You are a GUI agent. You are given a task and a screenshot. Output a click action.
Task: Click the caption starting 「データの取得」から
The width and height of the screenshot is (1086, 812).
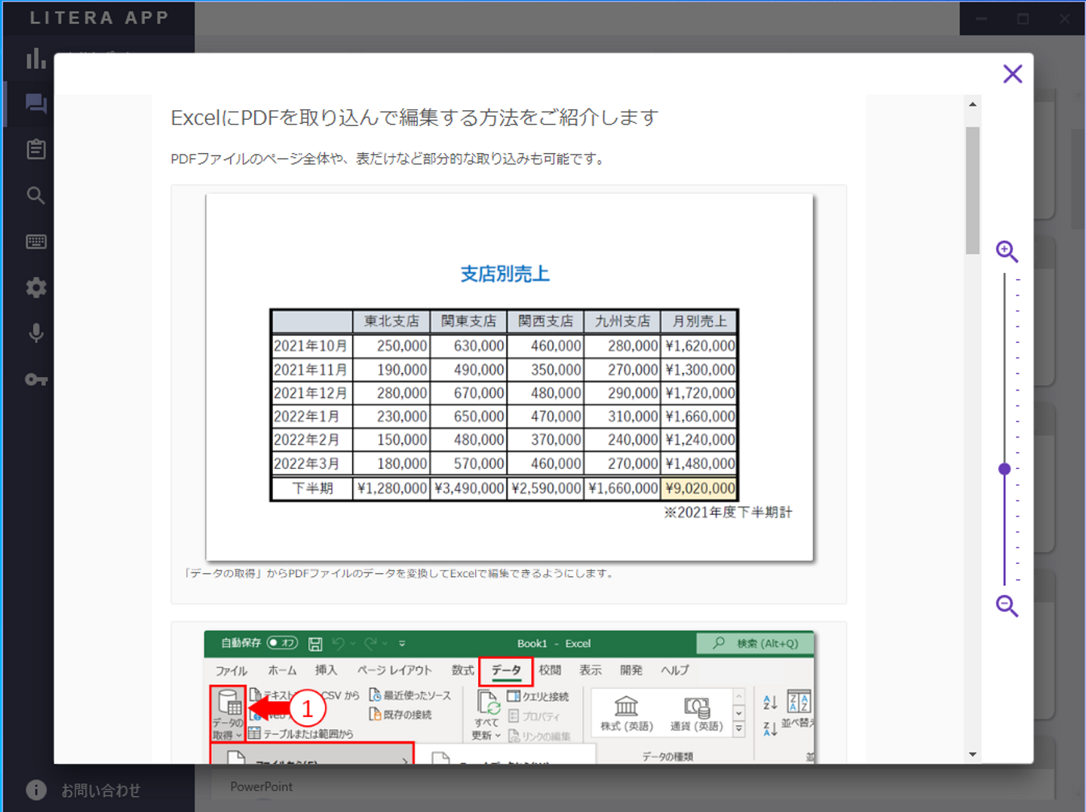[x=400, y=574]
